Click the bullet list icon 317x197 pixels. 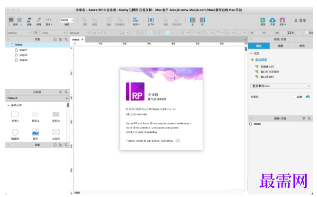click(134, 33)
